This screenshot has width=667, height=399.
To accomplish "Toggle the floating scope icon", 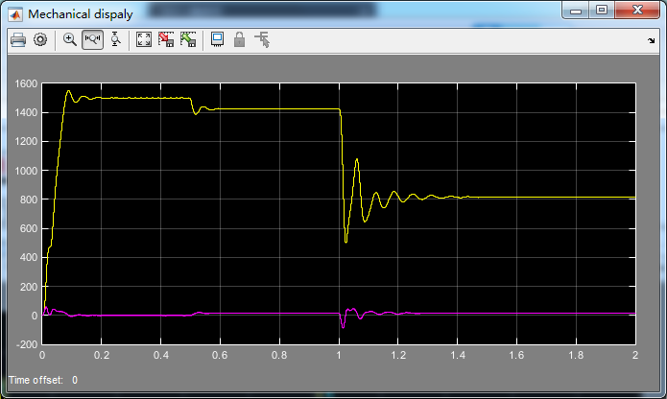I will coord(217,40).
